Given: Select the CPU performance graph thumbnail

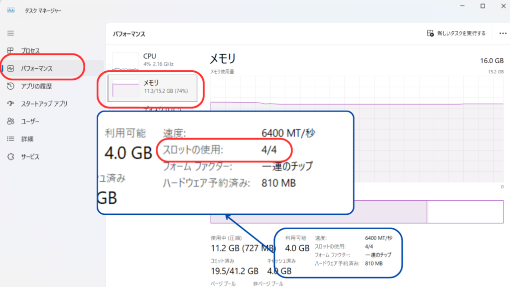Looking at the screenshot, I should (126, 61).
